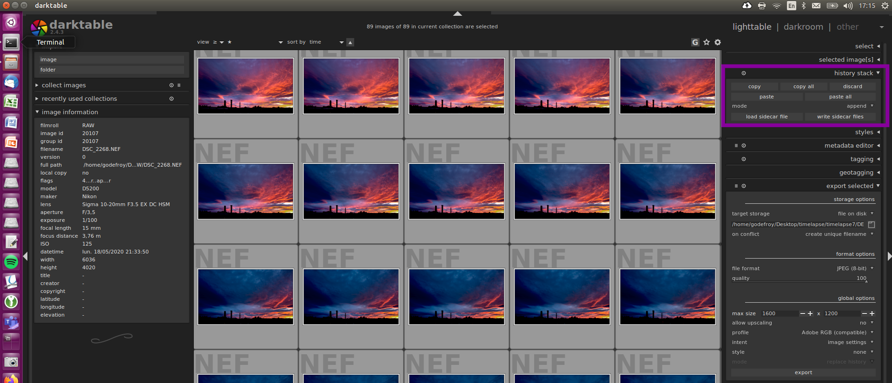Collapse the history stack module

[x=856, y=73]
